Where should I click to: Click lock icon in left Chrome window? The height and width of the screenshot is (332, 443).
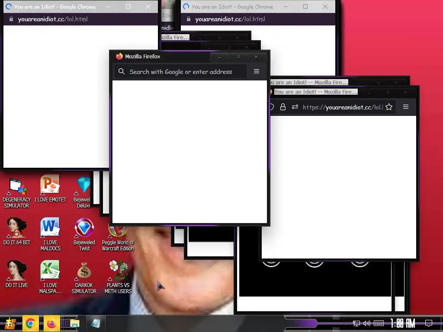(x=11, y=19)
